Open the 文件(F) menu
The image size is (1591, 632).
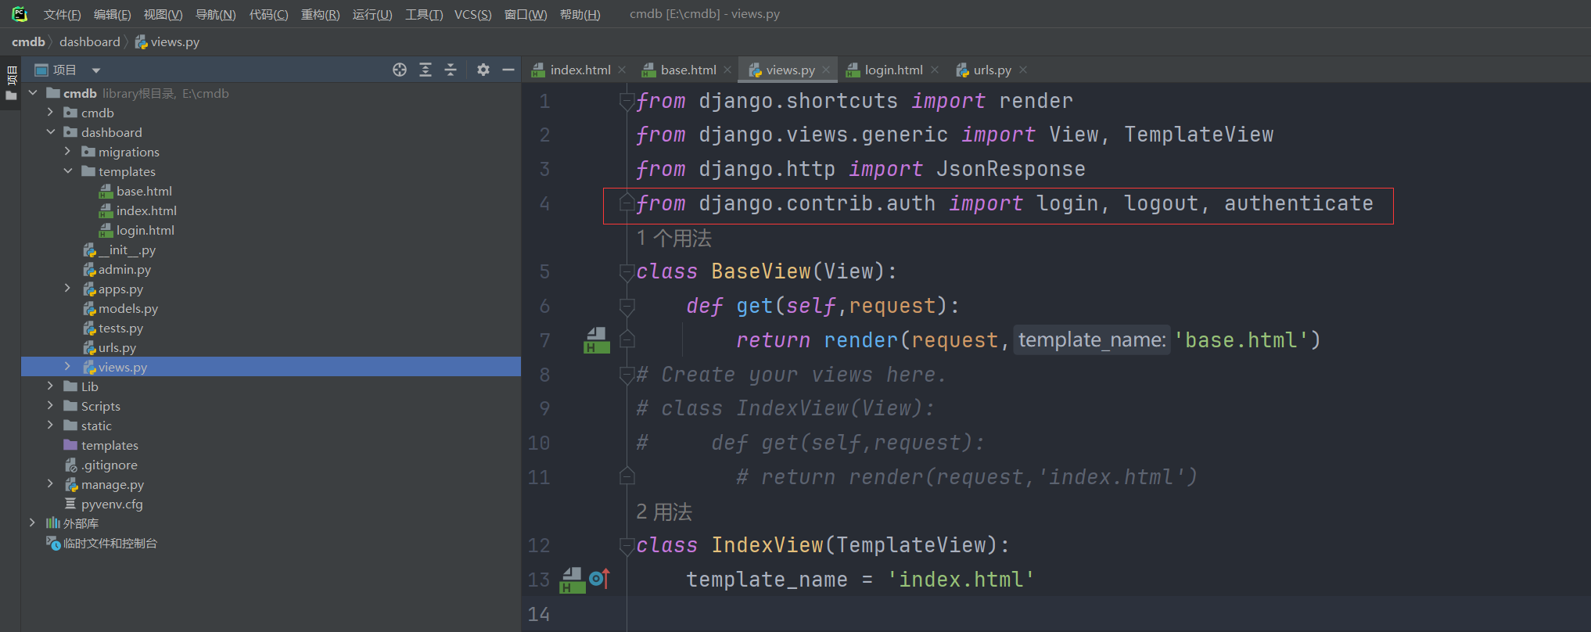[62, 14]
